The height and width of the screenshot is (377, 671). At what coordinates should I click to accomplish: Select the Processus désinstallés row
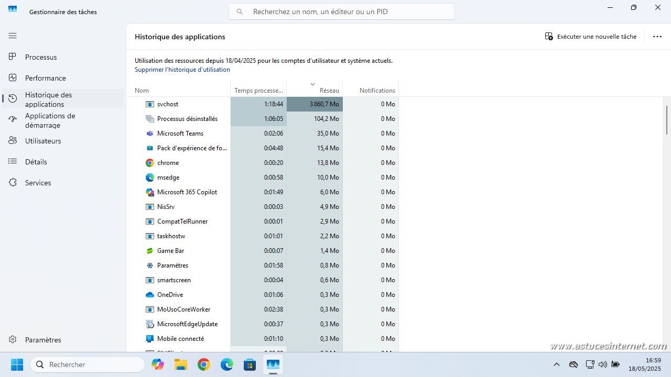[x=262, y=119]
